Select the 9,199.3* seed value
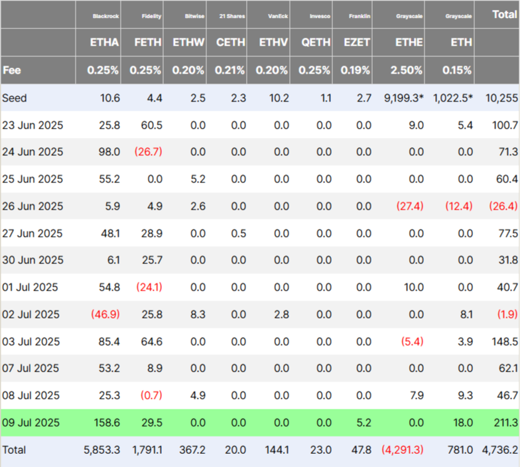The height and width of the screenshot is (467, 520). [x=404, y=98]
